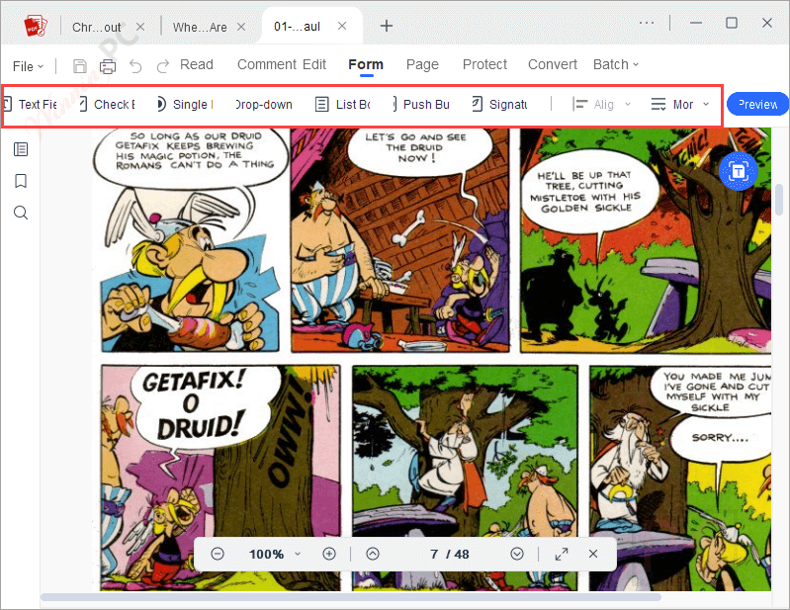790x610 pixels.
Task: Click the PDF app logo icon
Action: coord(36,26)
